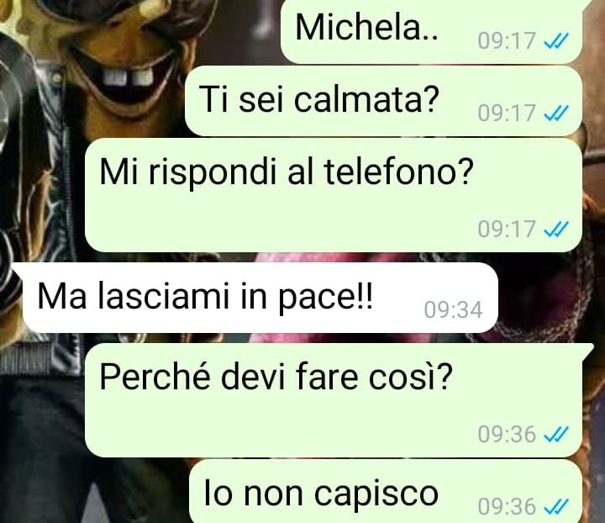The width and height of the screenshot is (605, 523).
Task: Tap 09:17 timestamp on 'Ti sei calmata?'
Action: (507, 113)
